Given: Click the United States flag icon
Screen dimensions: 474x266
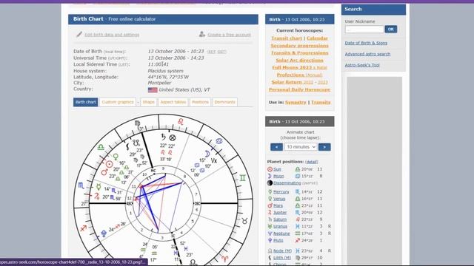Looking at the screenshot, I should [x=153, y=90].
